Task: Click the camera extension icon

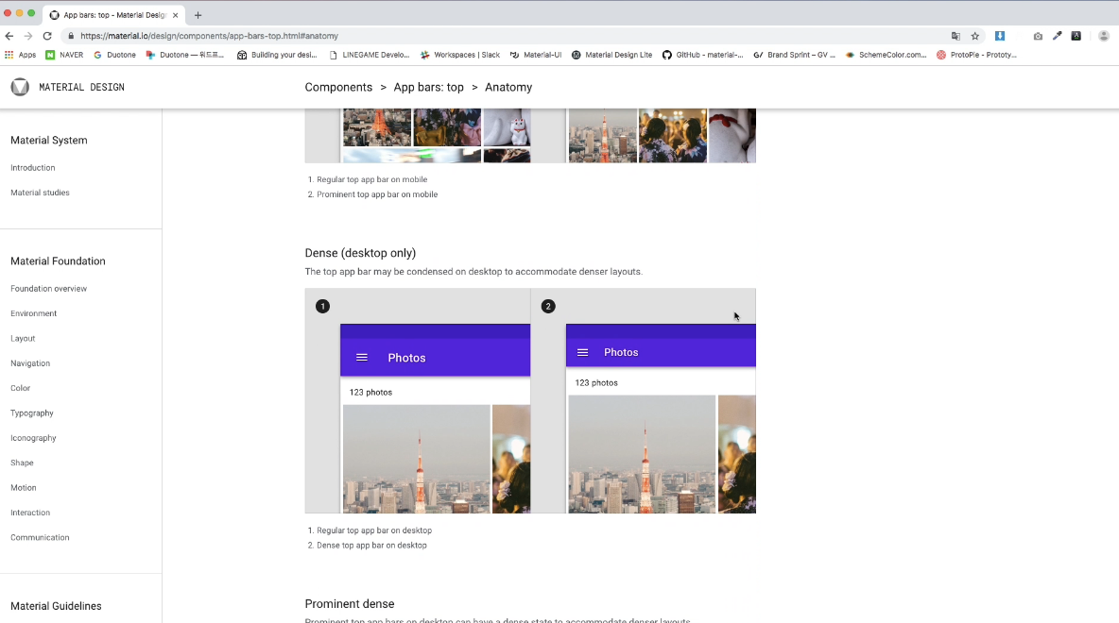Action: tap(1038, 36)
